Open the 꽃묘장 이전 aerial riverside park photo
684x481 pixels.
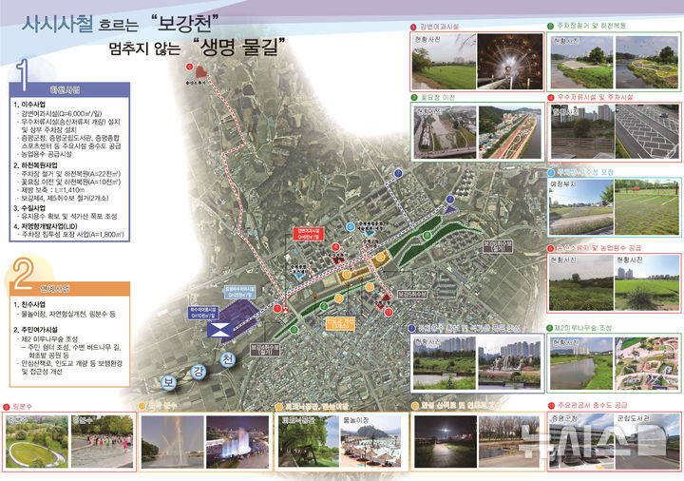pos(510,132)
